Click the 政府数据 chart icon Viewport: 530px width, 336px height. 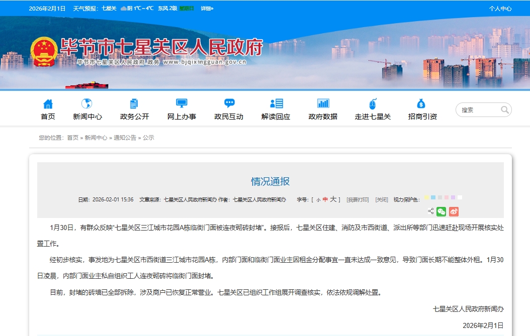coord(323,104)
